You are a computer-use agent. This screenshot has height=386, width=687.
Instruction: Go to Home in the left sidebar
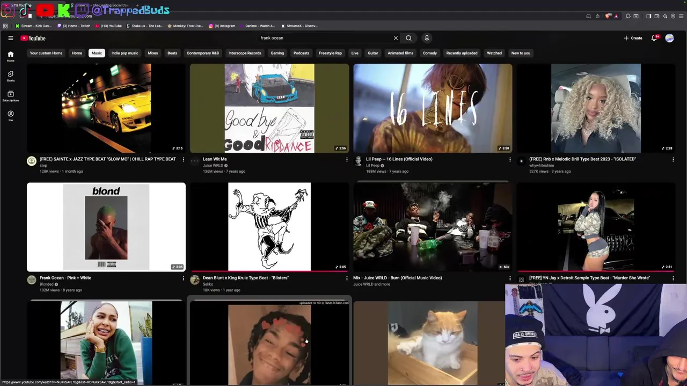click(x=10, y=56)
